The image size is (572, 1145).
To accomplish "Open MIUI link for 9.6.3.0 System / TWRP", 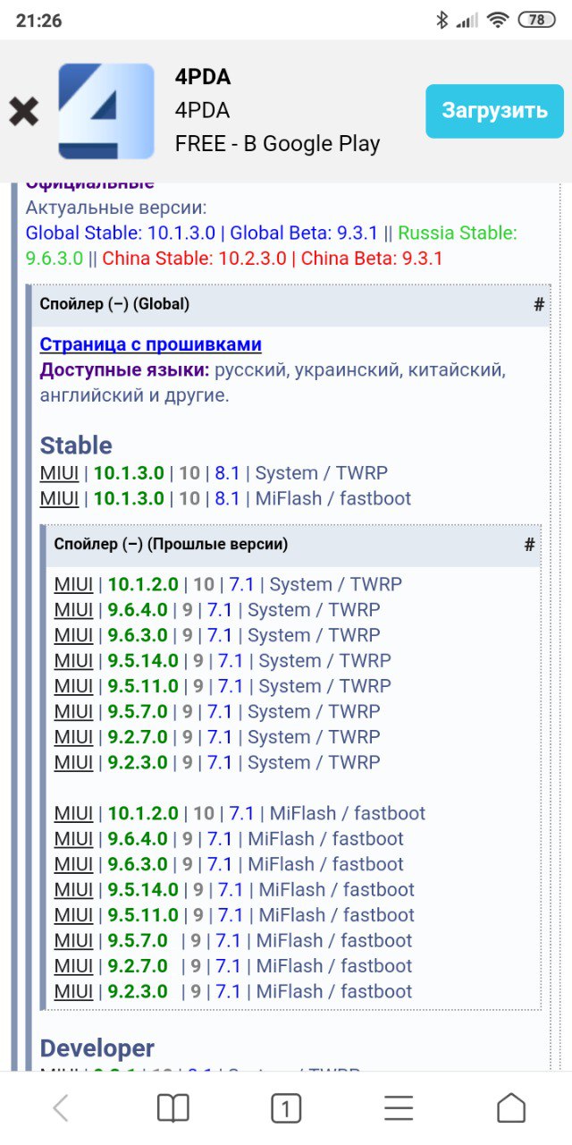I will (73, 635).
